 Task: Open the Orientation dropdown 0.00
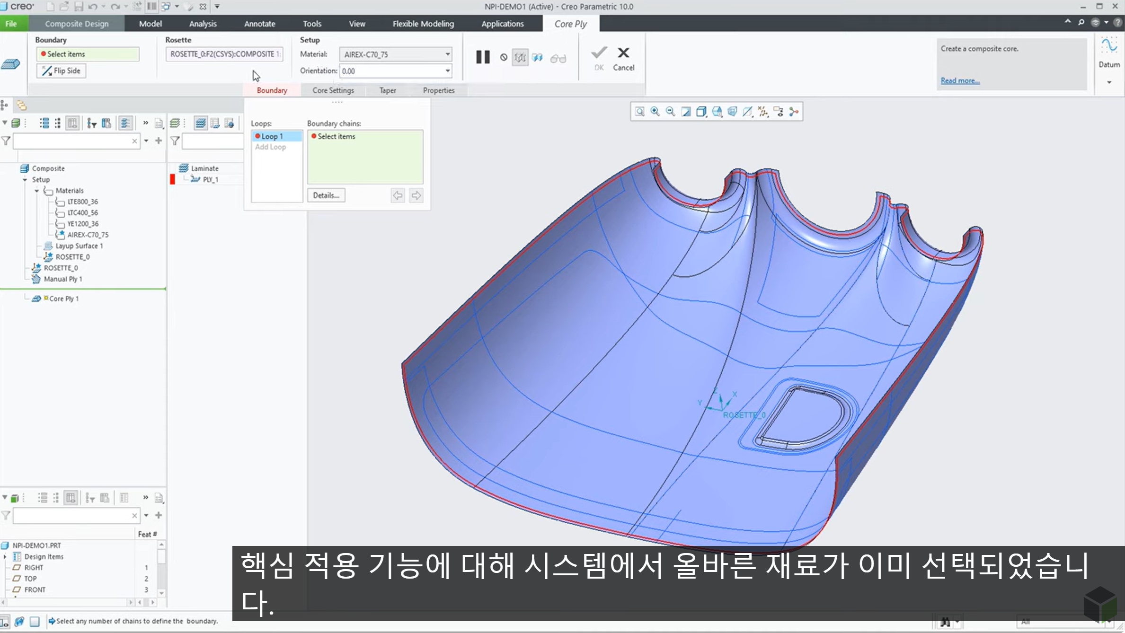click(x=395, y=71)
